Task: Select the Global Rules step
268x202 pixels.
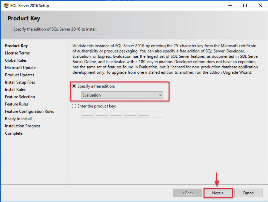Action: (16, 60)
